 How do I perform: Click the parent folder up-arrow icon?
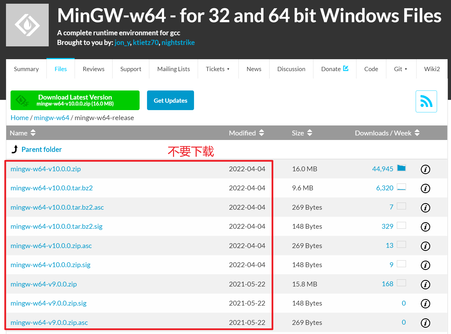coord(15,149)
